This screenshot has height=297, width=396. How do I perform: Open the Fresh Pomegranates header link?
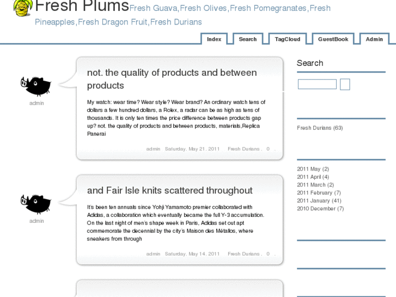coord(269,9)
